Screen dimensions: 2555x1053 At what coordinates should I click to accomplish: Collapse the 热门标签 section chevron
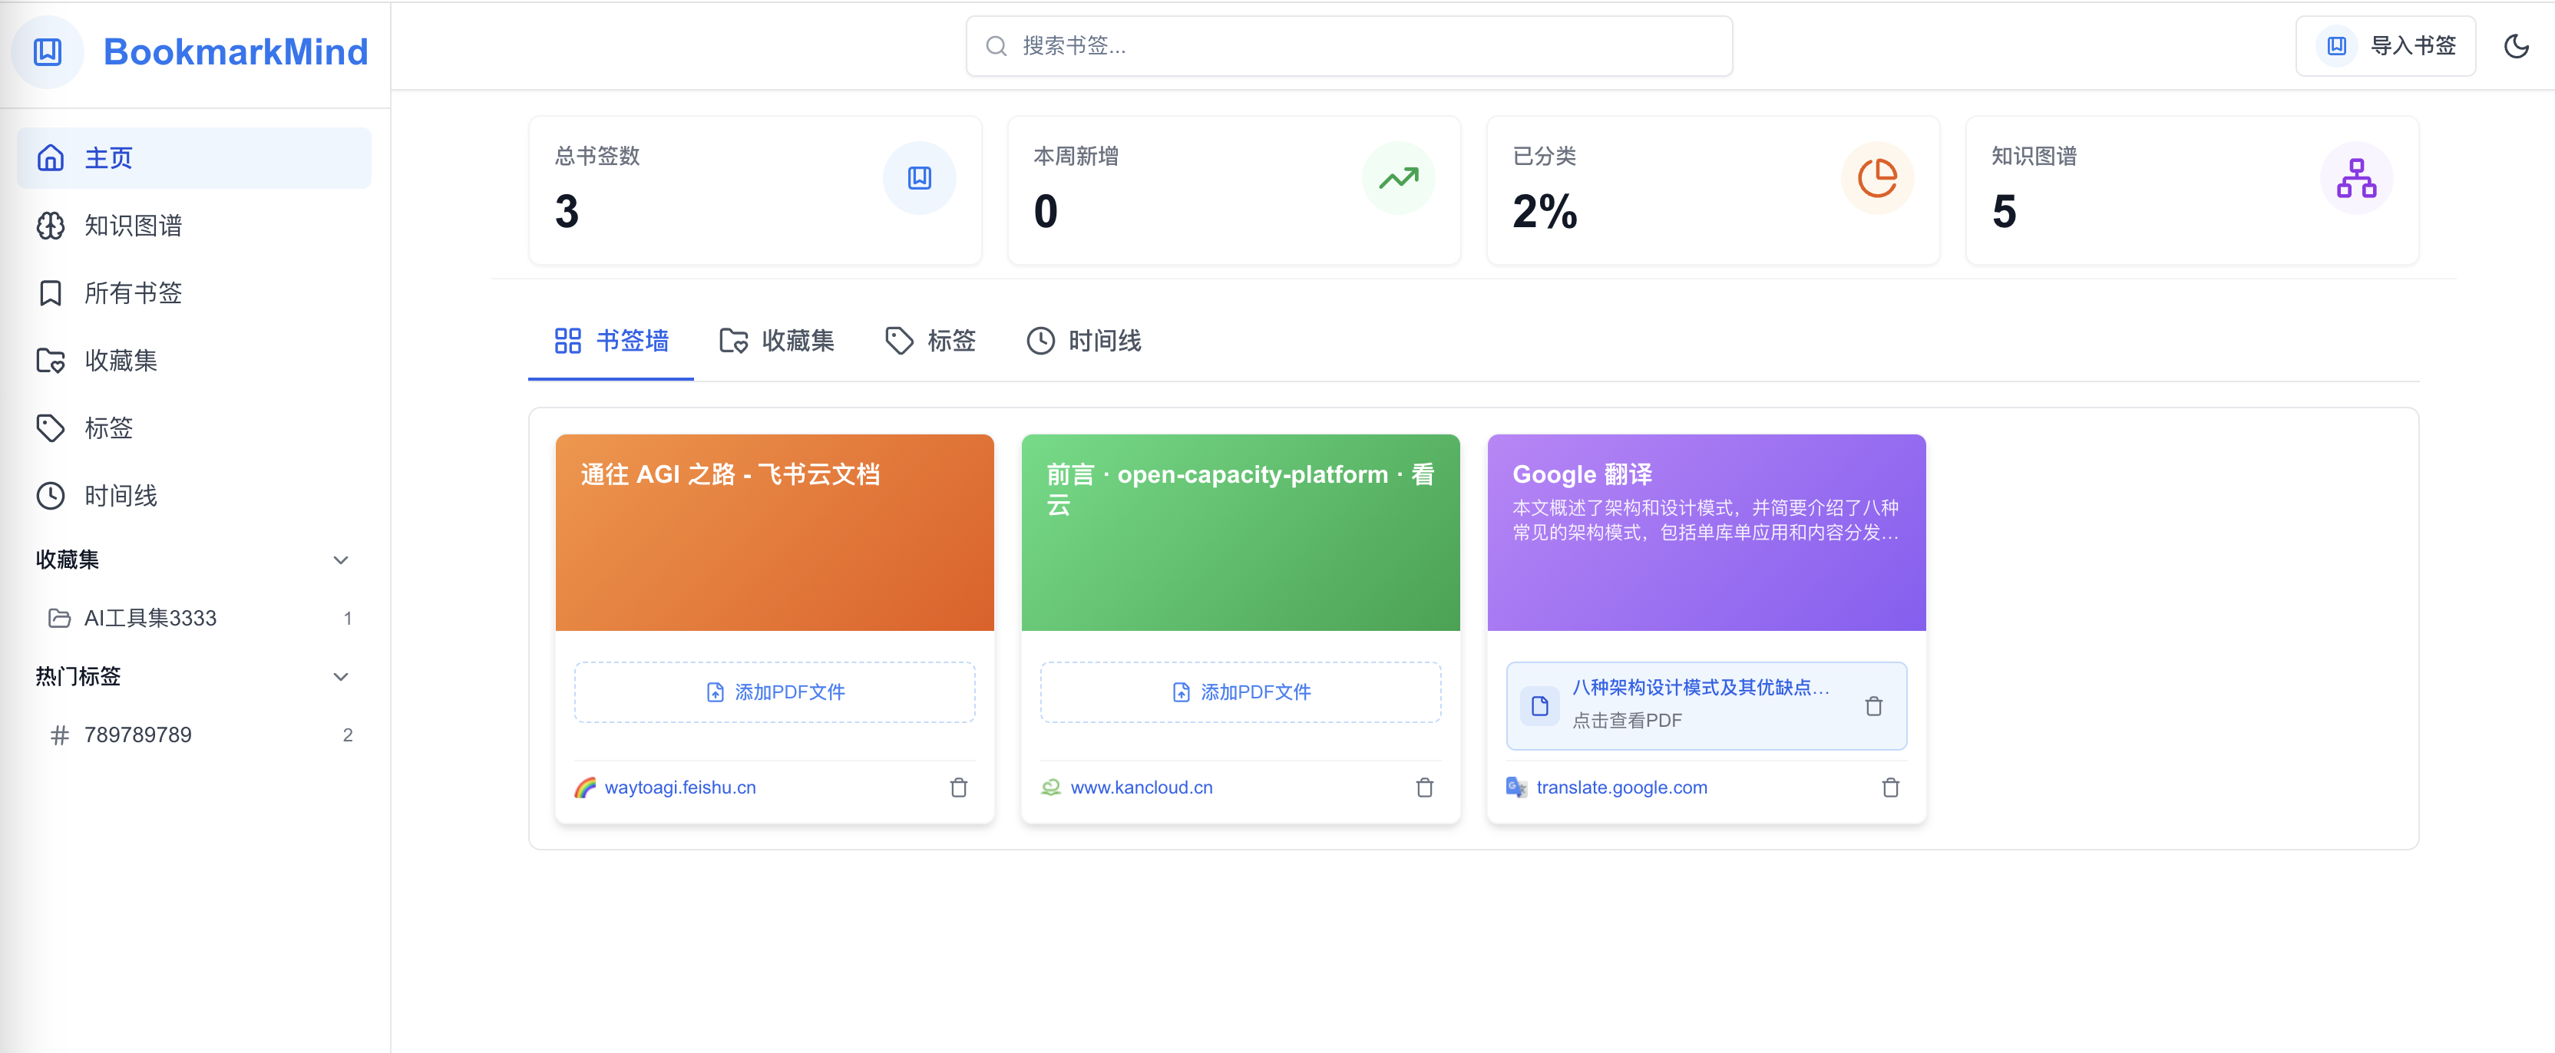click(x=340, y=676)
